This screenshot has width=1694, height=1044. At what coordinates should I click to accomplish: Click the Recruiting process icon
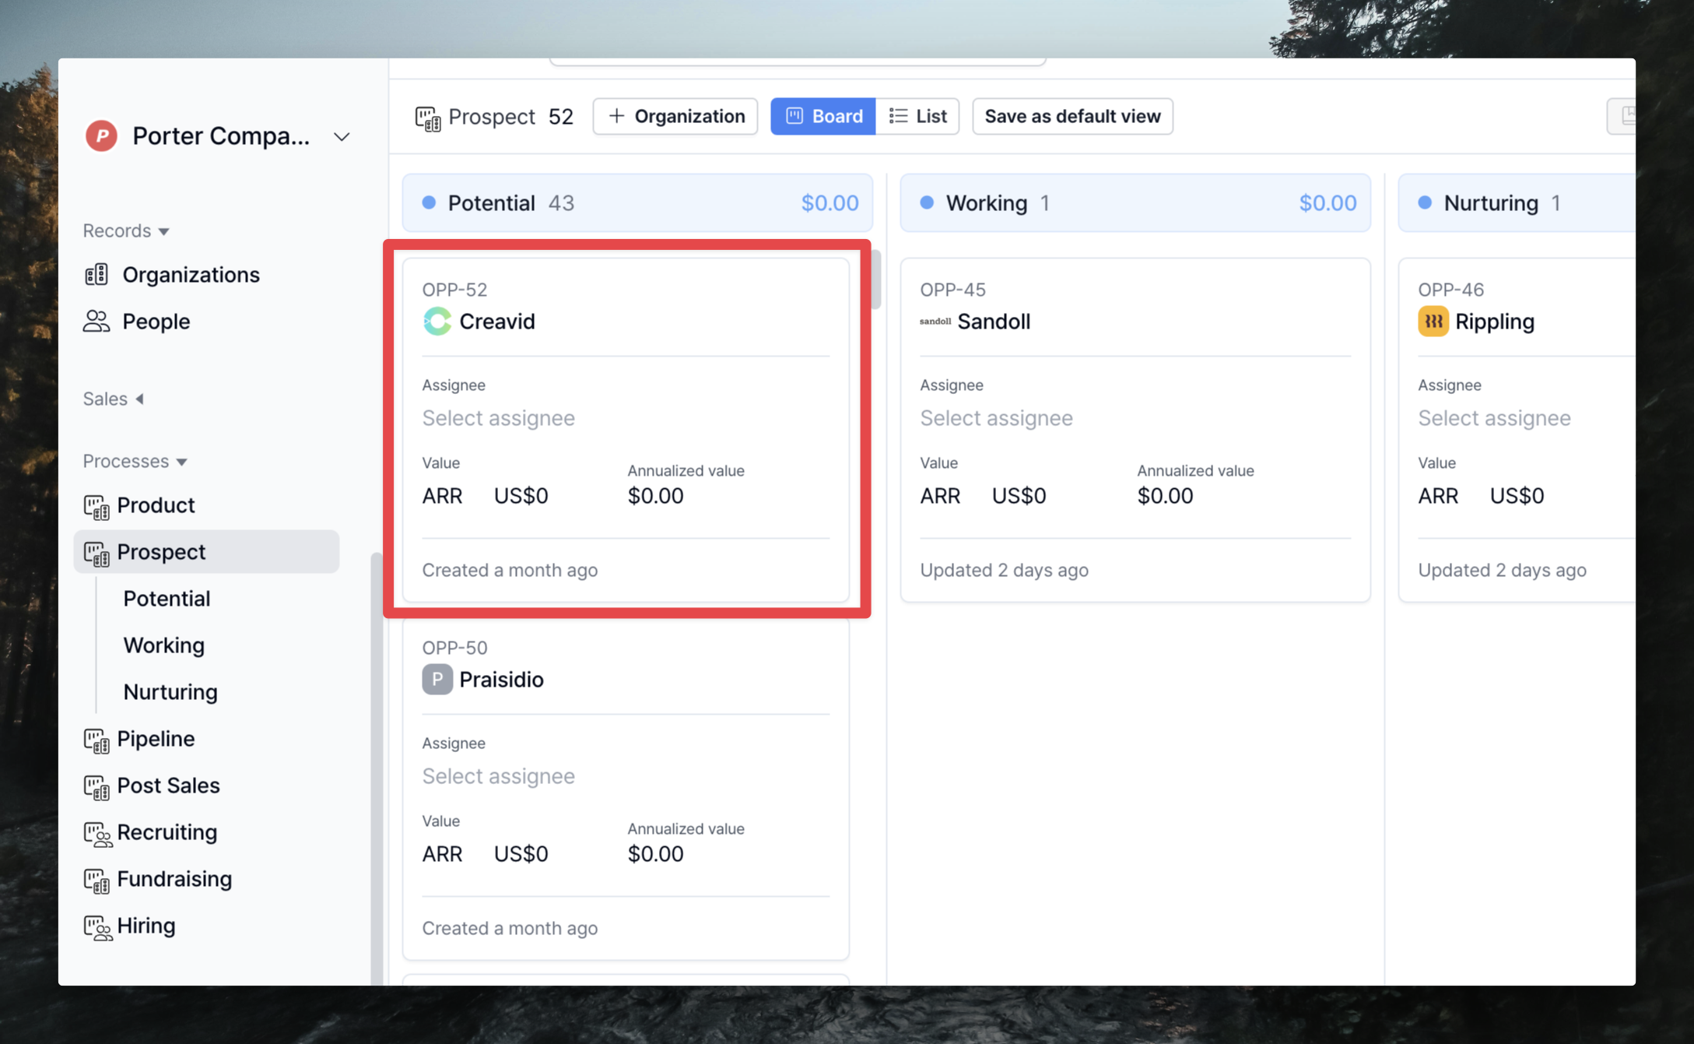tap(96, 833)
